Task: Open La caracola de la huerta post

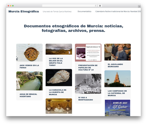Action: (x=58, y=92)
